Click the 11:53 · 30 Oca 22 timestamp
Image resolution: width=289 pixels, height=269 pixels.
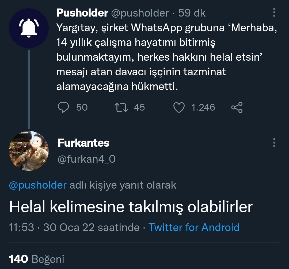74,227
